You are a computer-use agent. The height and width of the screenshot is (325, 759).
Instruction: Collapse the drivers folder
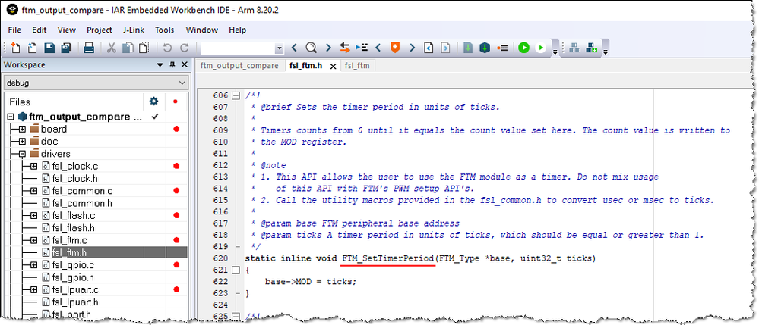coord(22,154)
